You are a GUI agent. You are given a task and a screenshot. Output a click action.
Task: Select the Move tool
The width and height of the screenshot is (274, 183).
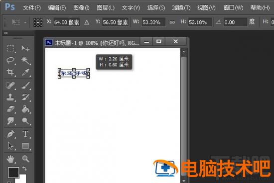(x=25, y=48)
